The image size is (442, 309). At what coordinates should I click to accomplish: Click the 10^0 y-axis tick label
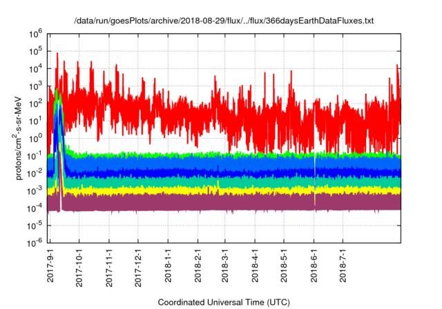(37, 137)
